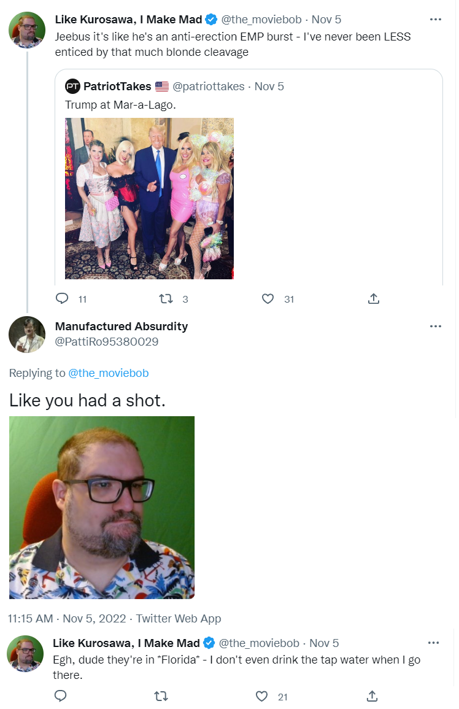Open the Manufactured Absurdity profile name
459x709 pixels.
pyautogui.click(x=121, y=327)
